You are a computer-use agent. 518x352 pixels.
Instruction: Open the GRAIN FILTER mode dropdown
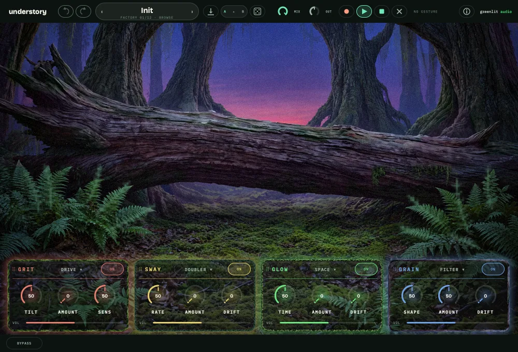click(x=452, y=270)
